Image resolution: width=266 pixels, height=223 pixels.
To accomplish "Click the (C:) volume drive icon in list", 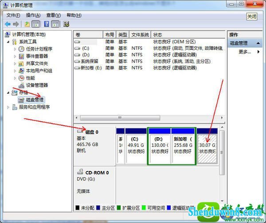I will [77, 48].
